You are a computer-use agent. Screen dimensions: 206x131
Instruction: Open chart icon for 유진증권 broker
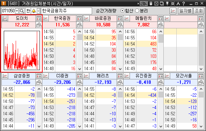(127, 76)
